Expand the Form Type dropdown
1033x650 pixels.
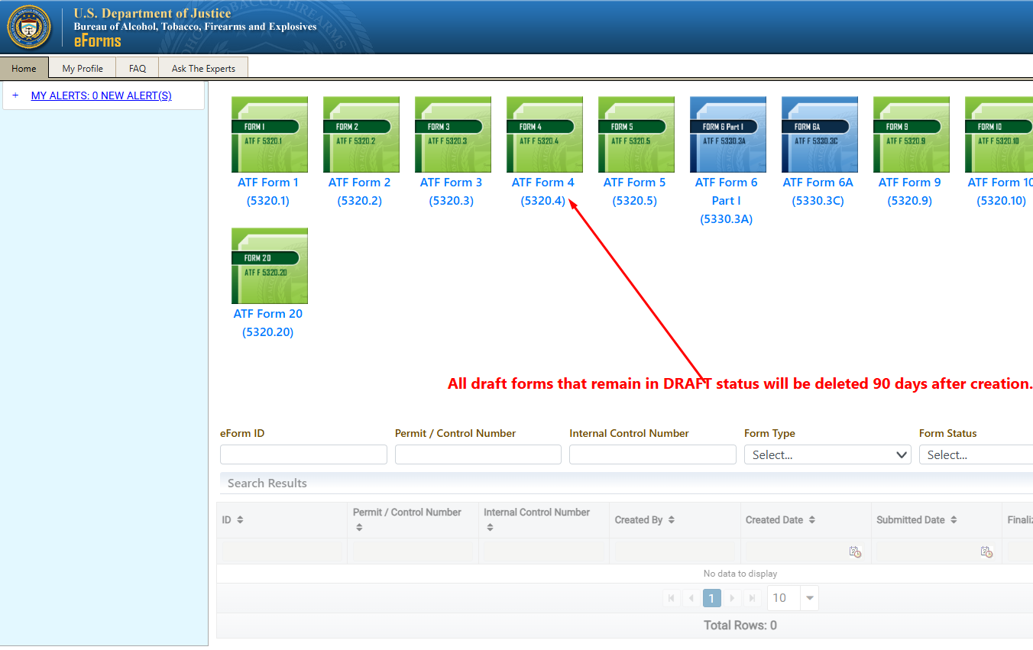[x=827, y=455]
